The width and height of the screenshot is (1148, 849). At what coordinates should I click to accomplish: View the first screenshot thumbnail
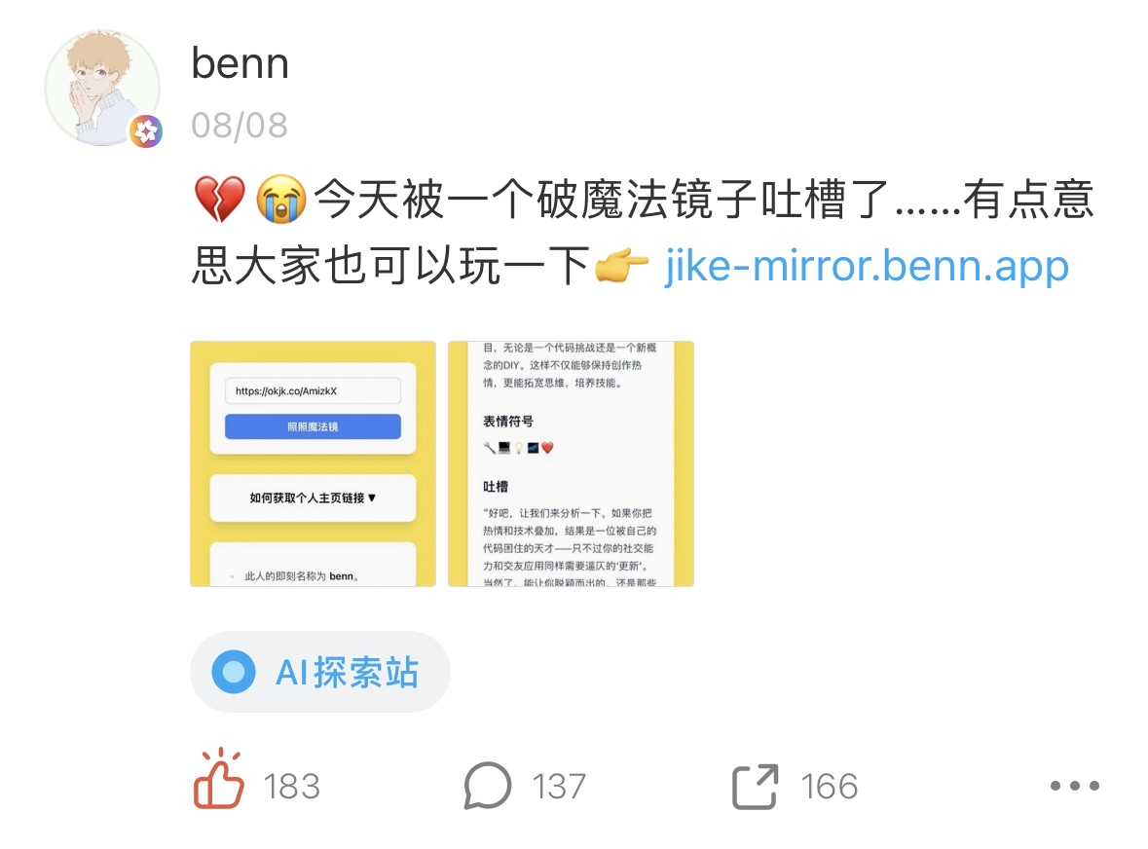click(x=313, y=463)
